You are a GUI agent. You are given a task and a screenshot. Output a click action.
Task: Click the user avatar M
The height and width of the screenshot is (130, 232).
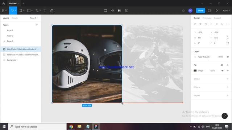[190, 10]
